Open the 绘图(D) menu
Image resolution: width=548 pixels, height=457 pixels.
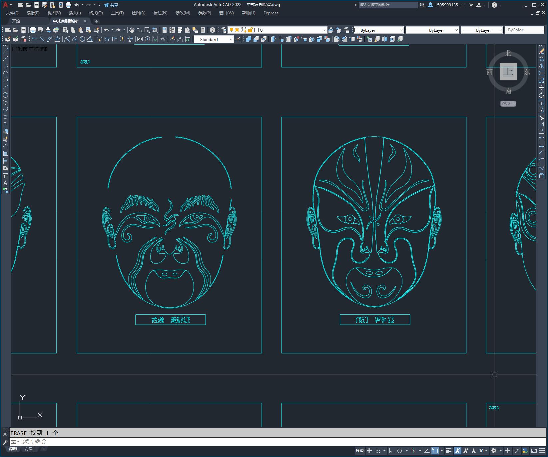[x=139, y=13]
